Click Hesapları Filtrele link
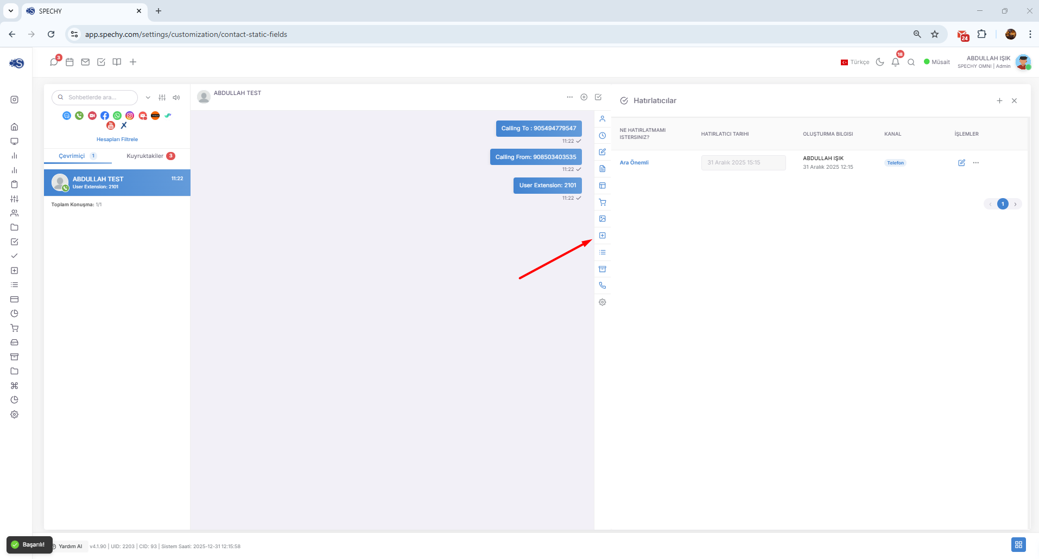The image size is (1039, 559). click(x=117, y=139)
